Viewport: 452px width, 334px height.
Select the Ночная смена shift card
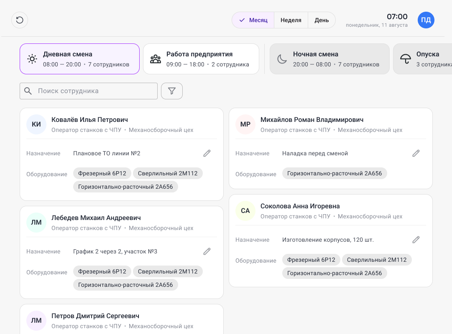(329, 59)
